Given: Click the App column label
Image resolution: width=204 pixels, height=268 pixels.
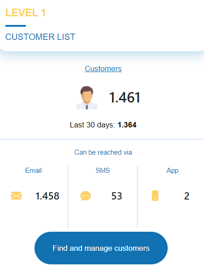Looking at the screenshot, I should [x=172, y=171].
